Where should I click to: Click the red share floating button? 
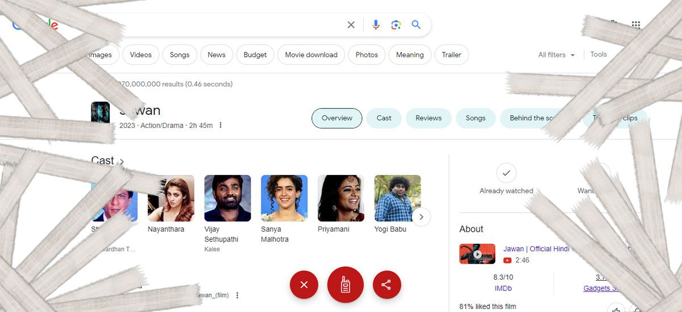coord(387,285)
